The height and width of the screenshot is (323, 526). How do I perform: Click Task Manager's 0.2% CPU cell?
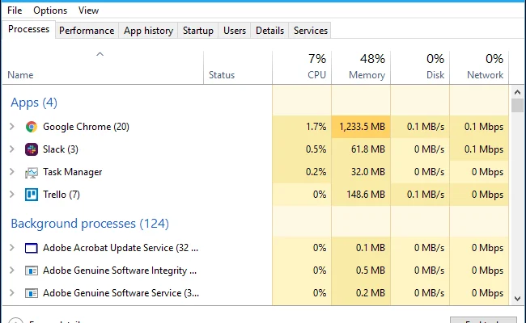coord(302,172)
